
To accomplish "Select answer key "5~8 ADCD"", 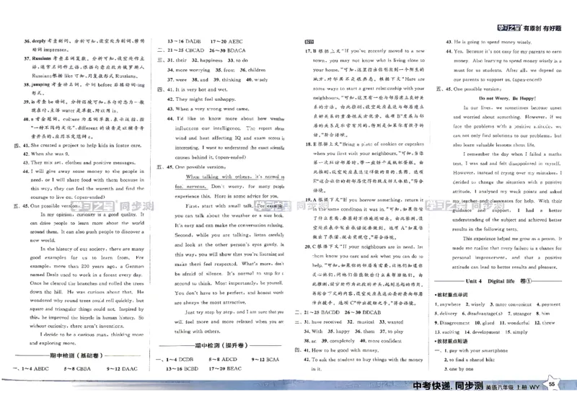I will [x=223, y=359].
